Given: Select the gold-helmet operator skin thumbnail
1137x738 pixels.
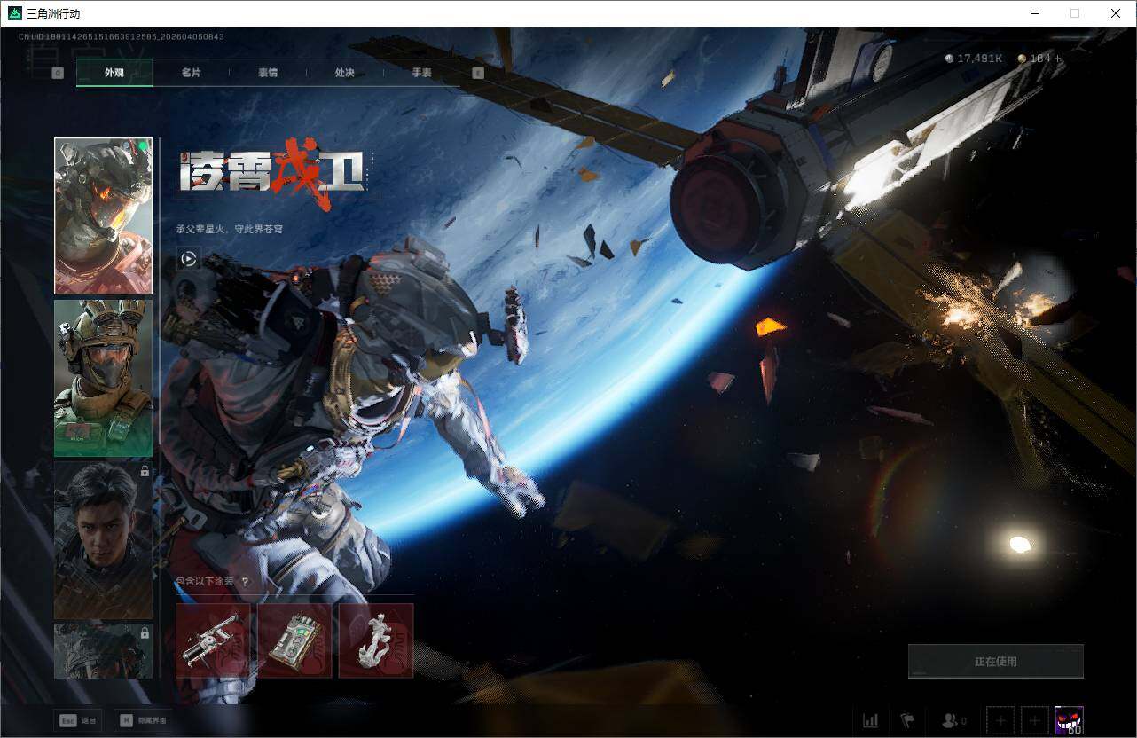Looking at the screenshot, I should (x=103, y=378).
